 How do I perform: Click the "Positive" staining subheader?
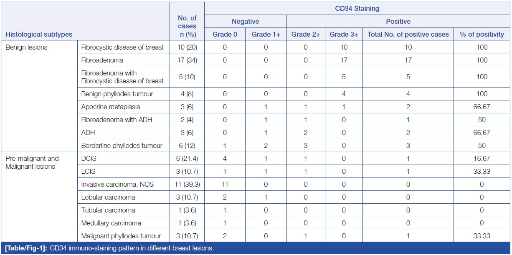pyautogui.click(x=398, y=21)
